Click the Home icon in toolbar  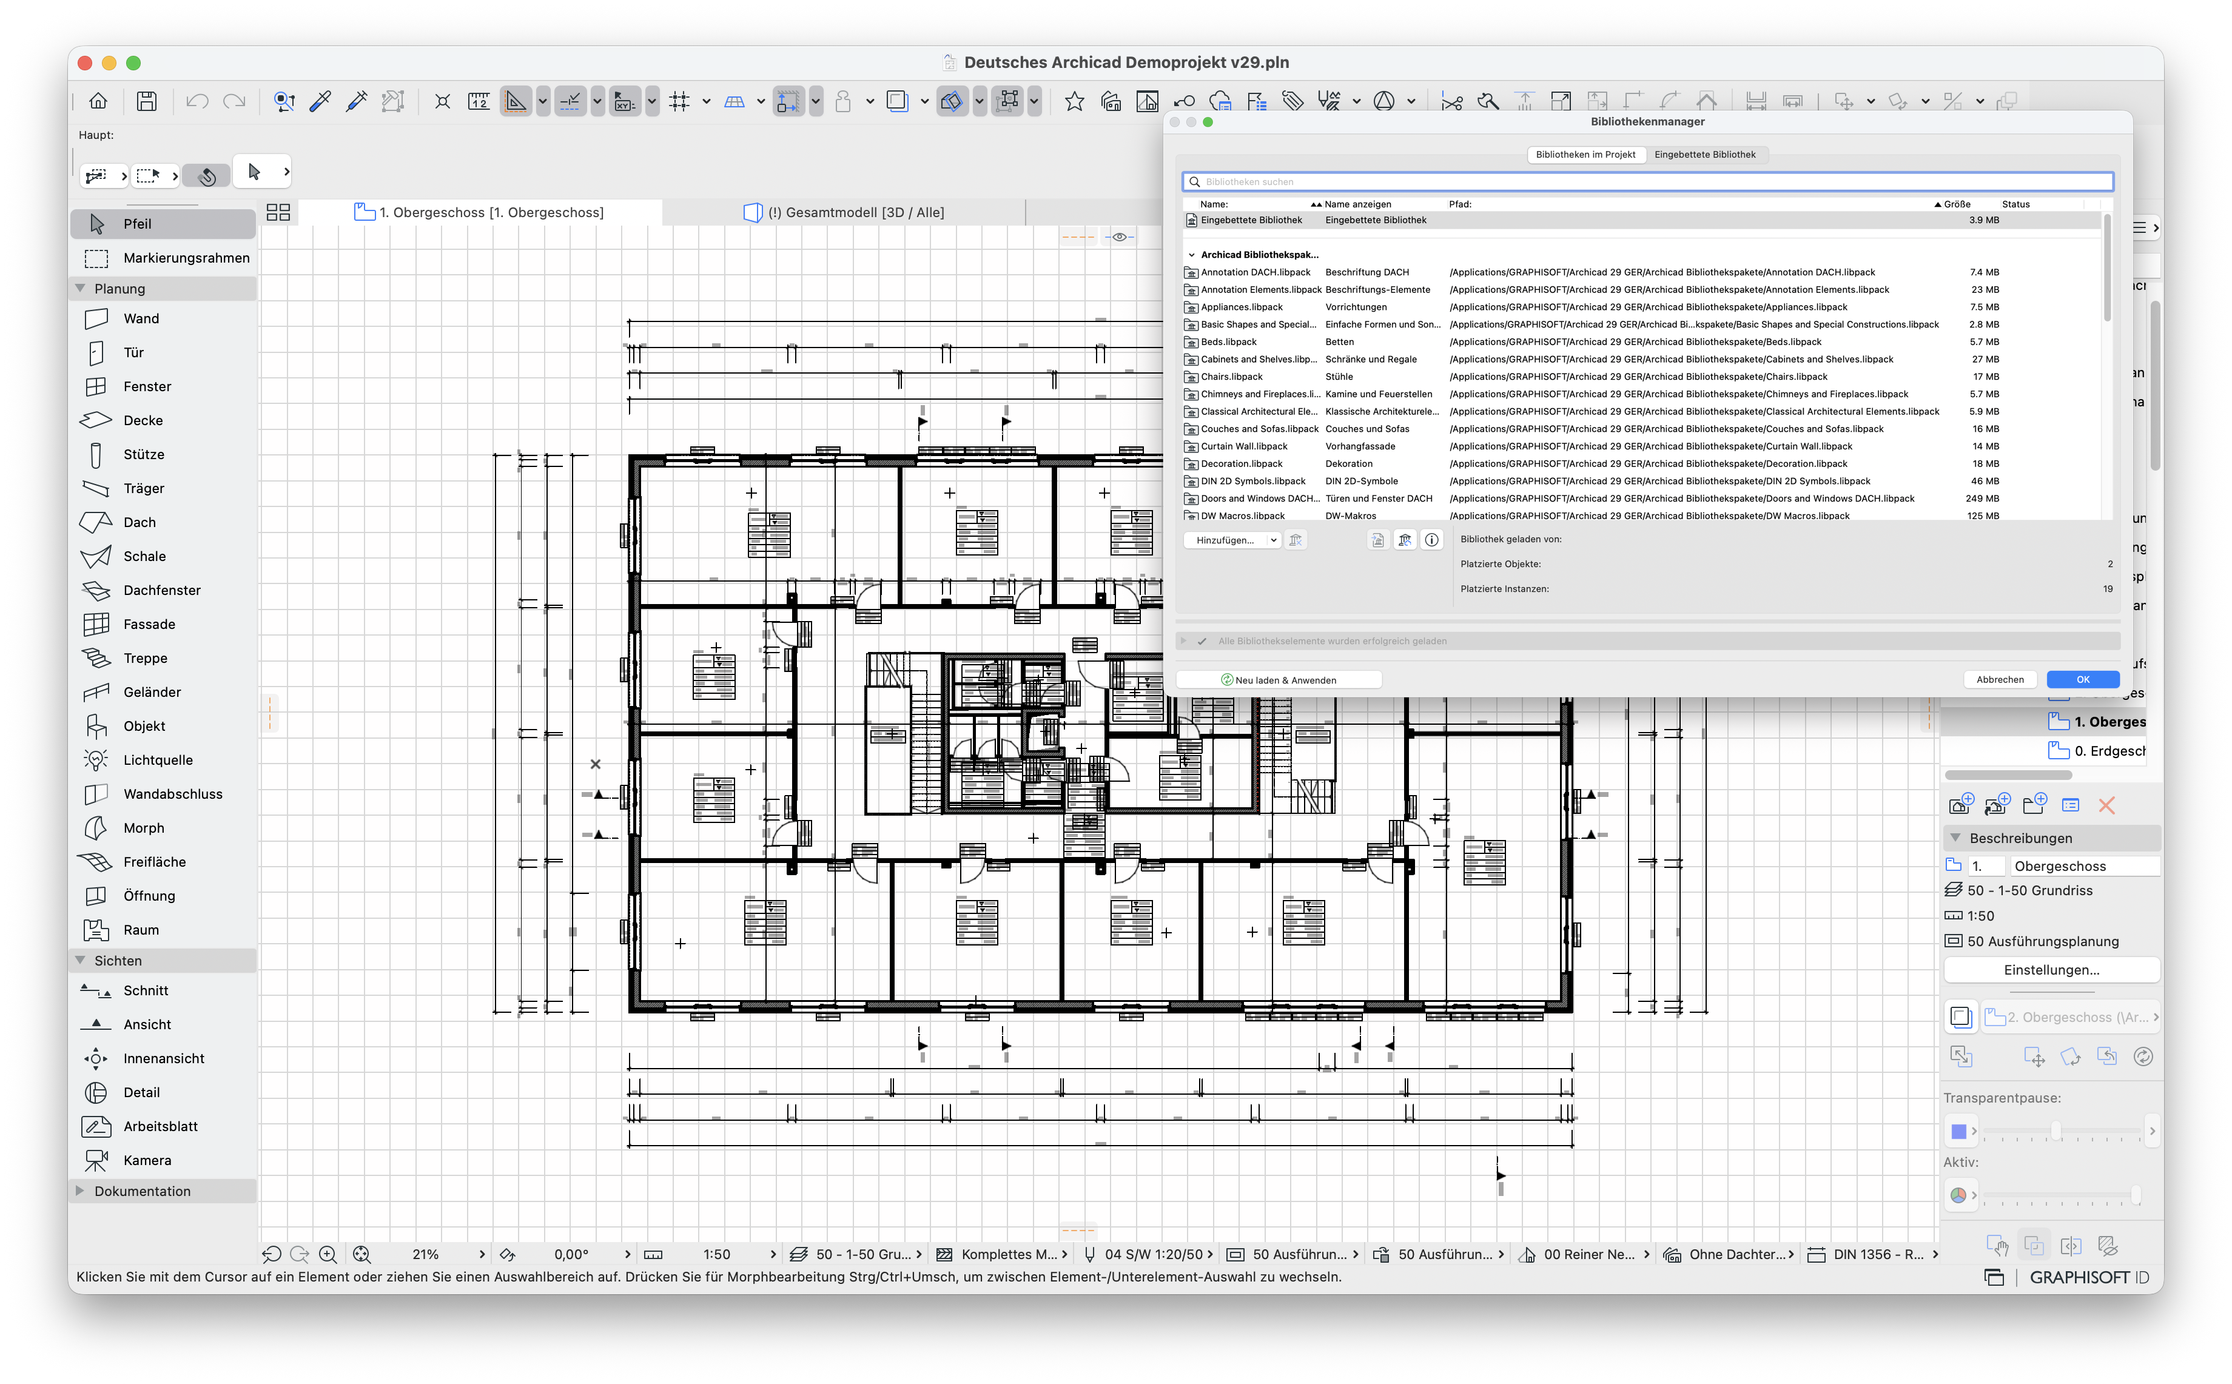pyautogui.click(x=98, y=101)
